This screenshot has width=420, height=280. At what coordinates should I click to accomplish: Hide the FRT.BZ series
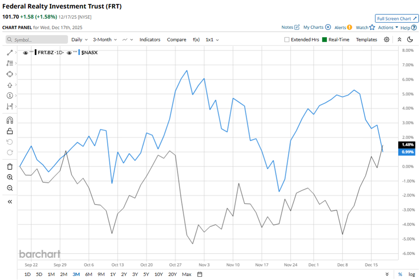point(25,53)
